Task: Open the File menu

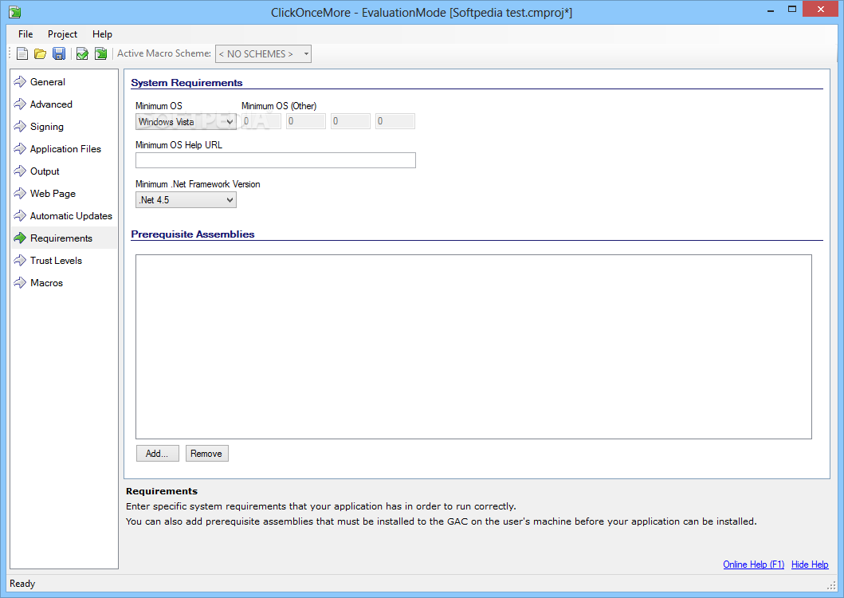Action: coord(26,34)
